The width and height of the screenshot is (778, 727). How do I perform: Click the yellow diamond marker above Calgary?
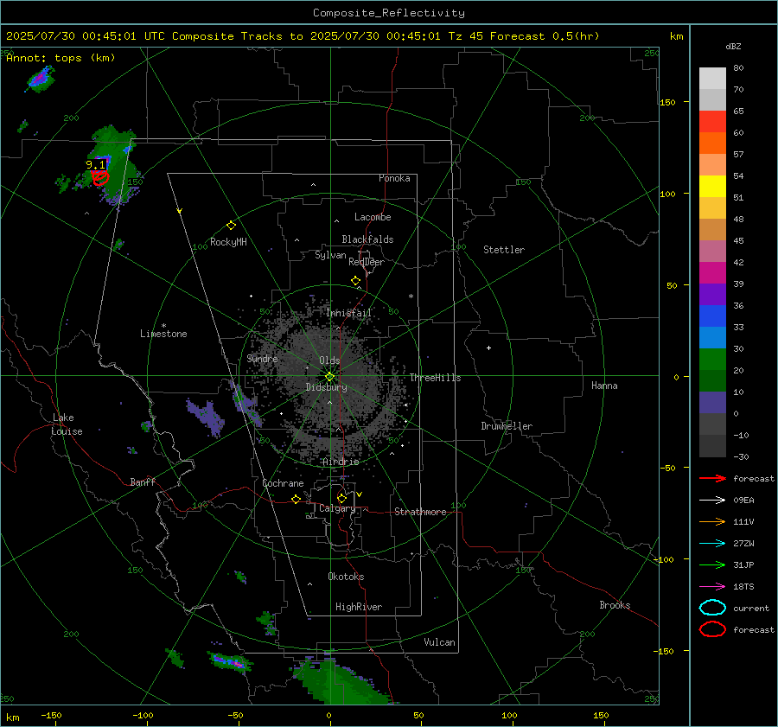click(341, 498)
